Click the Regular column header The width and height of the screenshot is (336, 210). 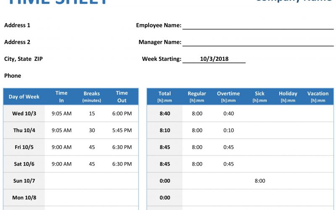coord(197,97)
